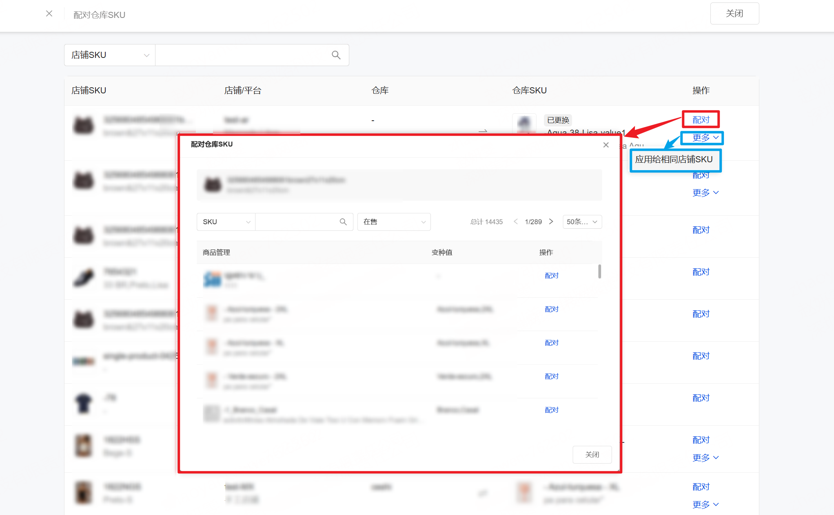The height and width of the screenshot is (515, 834).
Task: Open the SKU filter dropdown in modal
Action: click(x=226, y=222)
